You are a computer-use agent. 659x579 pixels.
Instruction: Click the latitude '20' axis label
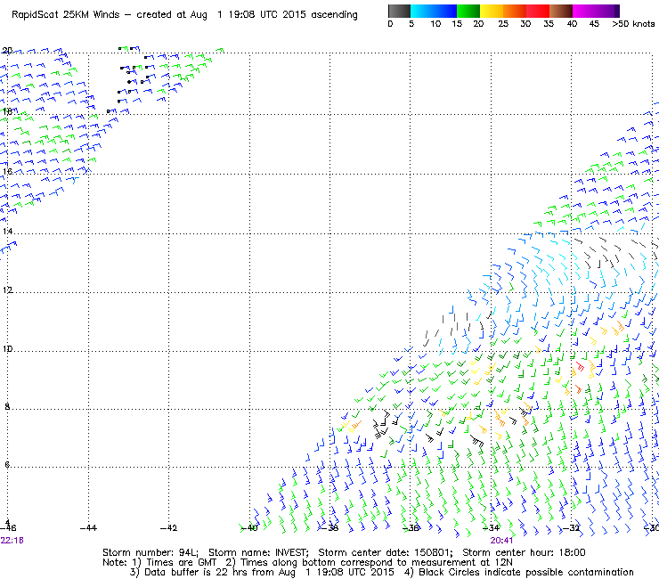(x=7, y=51)
